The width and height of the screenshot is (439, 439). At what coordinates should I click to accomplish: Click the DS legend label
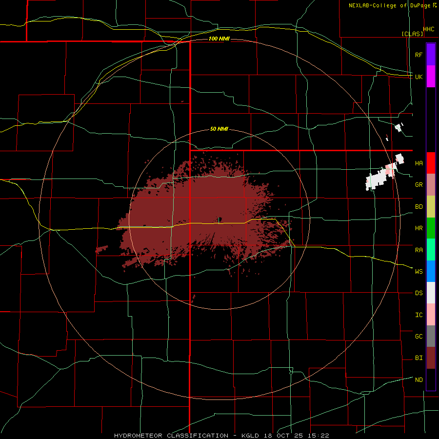(x=419, y=293)
